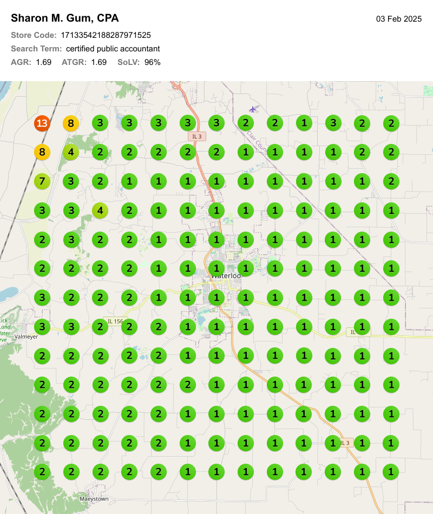The width and height of the screenshot is (433, 514).
Task: Click the SoLV 96% value
Action: pos(152,62)
